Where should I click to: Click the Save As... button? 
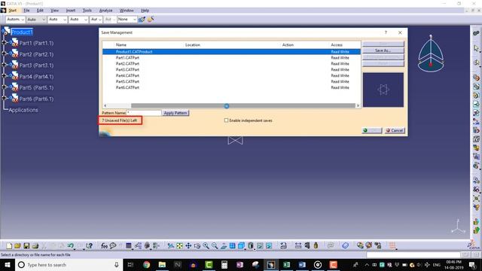(x=383, y=50)
